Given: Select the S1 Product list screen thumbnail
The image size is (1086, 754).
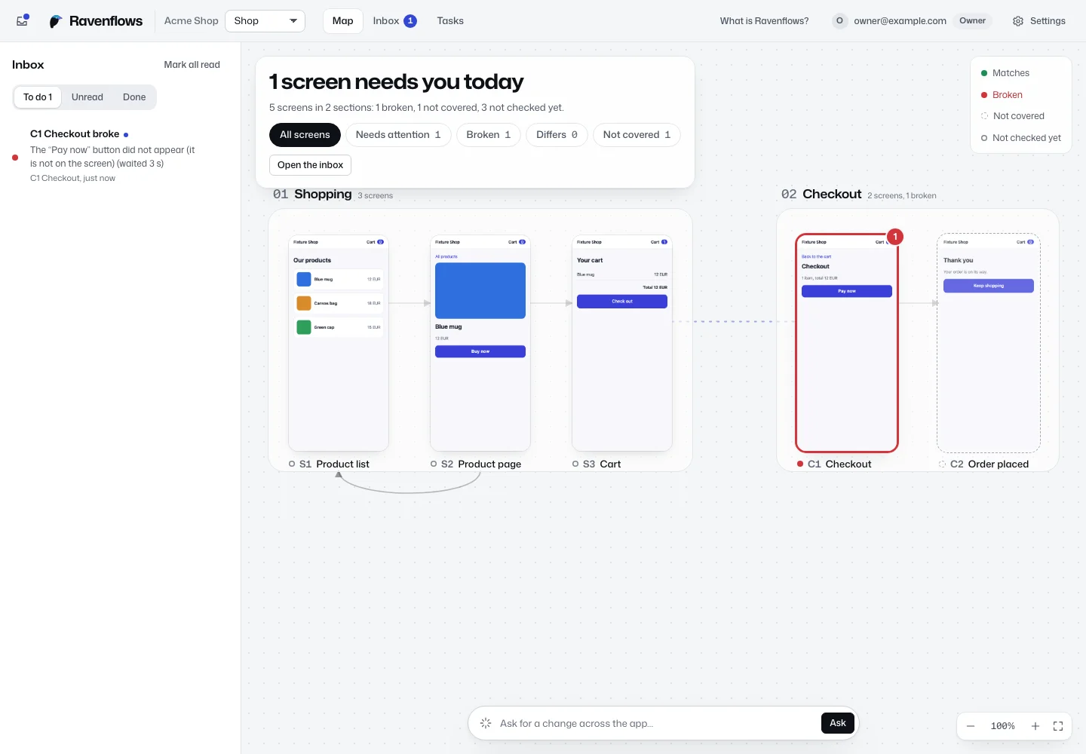Looking at the screenshot, I should [339, 343].
